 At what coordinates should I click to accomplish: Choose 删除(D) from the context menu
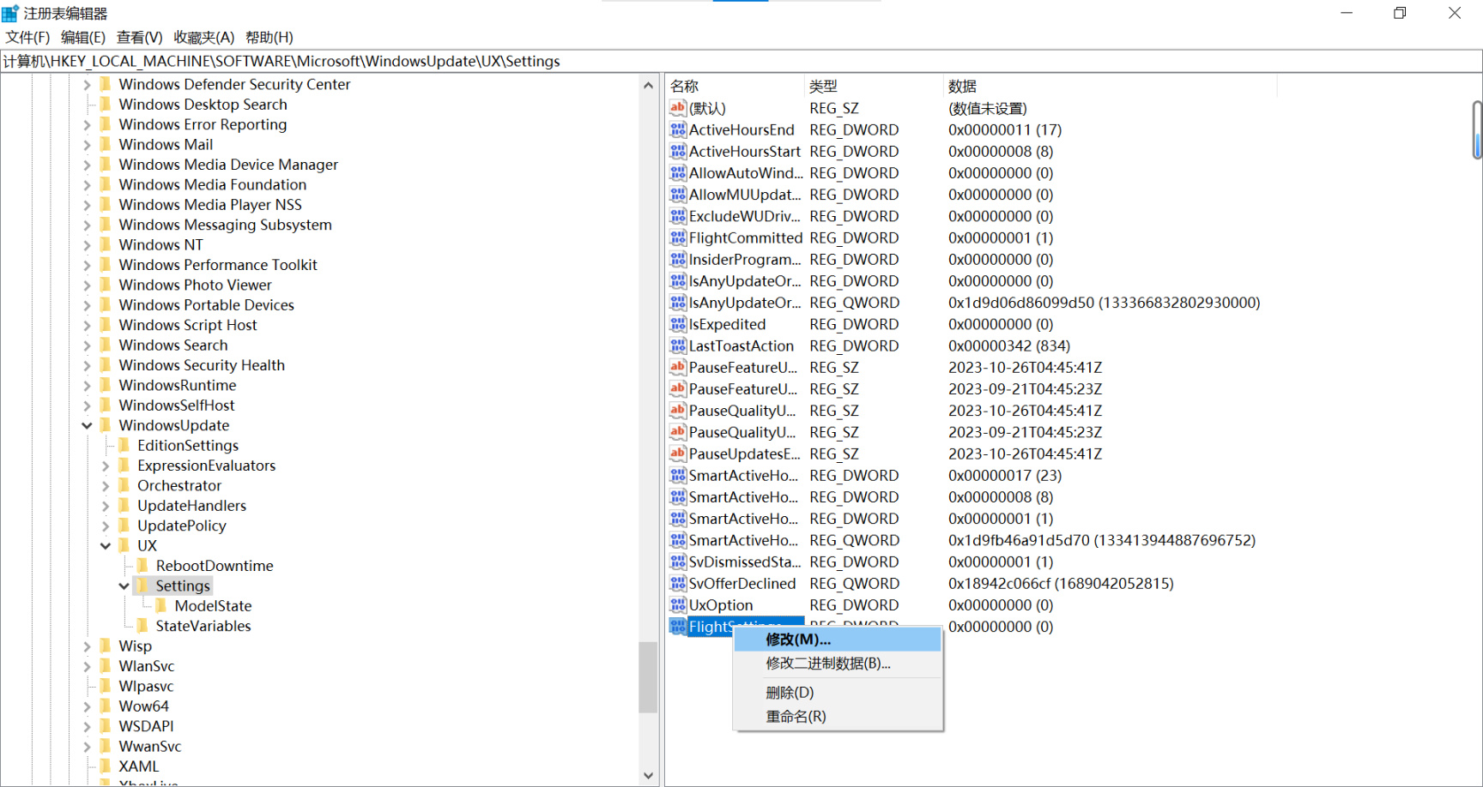pos(838,693)
